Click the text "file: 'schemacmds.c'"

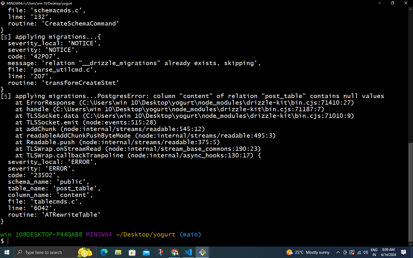point(47,10)
